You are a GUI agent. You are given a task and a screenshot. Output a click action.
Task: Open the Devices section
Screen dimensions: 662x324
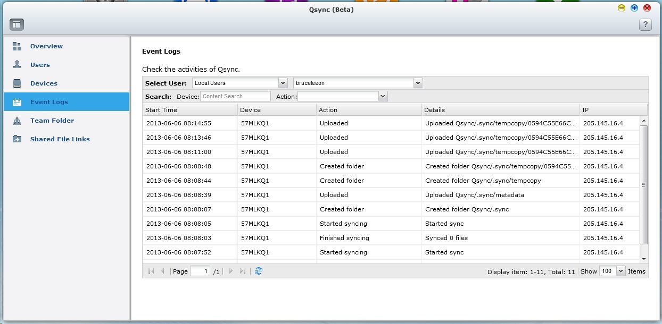67,83
